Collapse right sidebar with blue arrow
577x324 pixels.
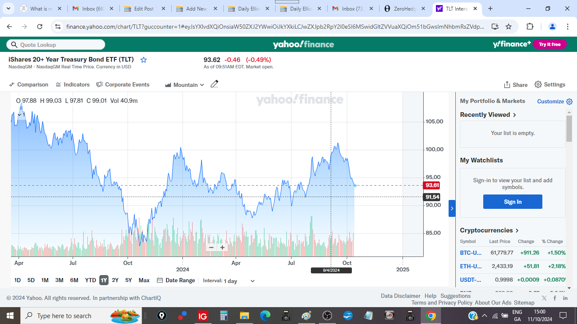[452, 208]
